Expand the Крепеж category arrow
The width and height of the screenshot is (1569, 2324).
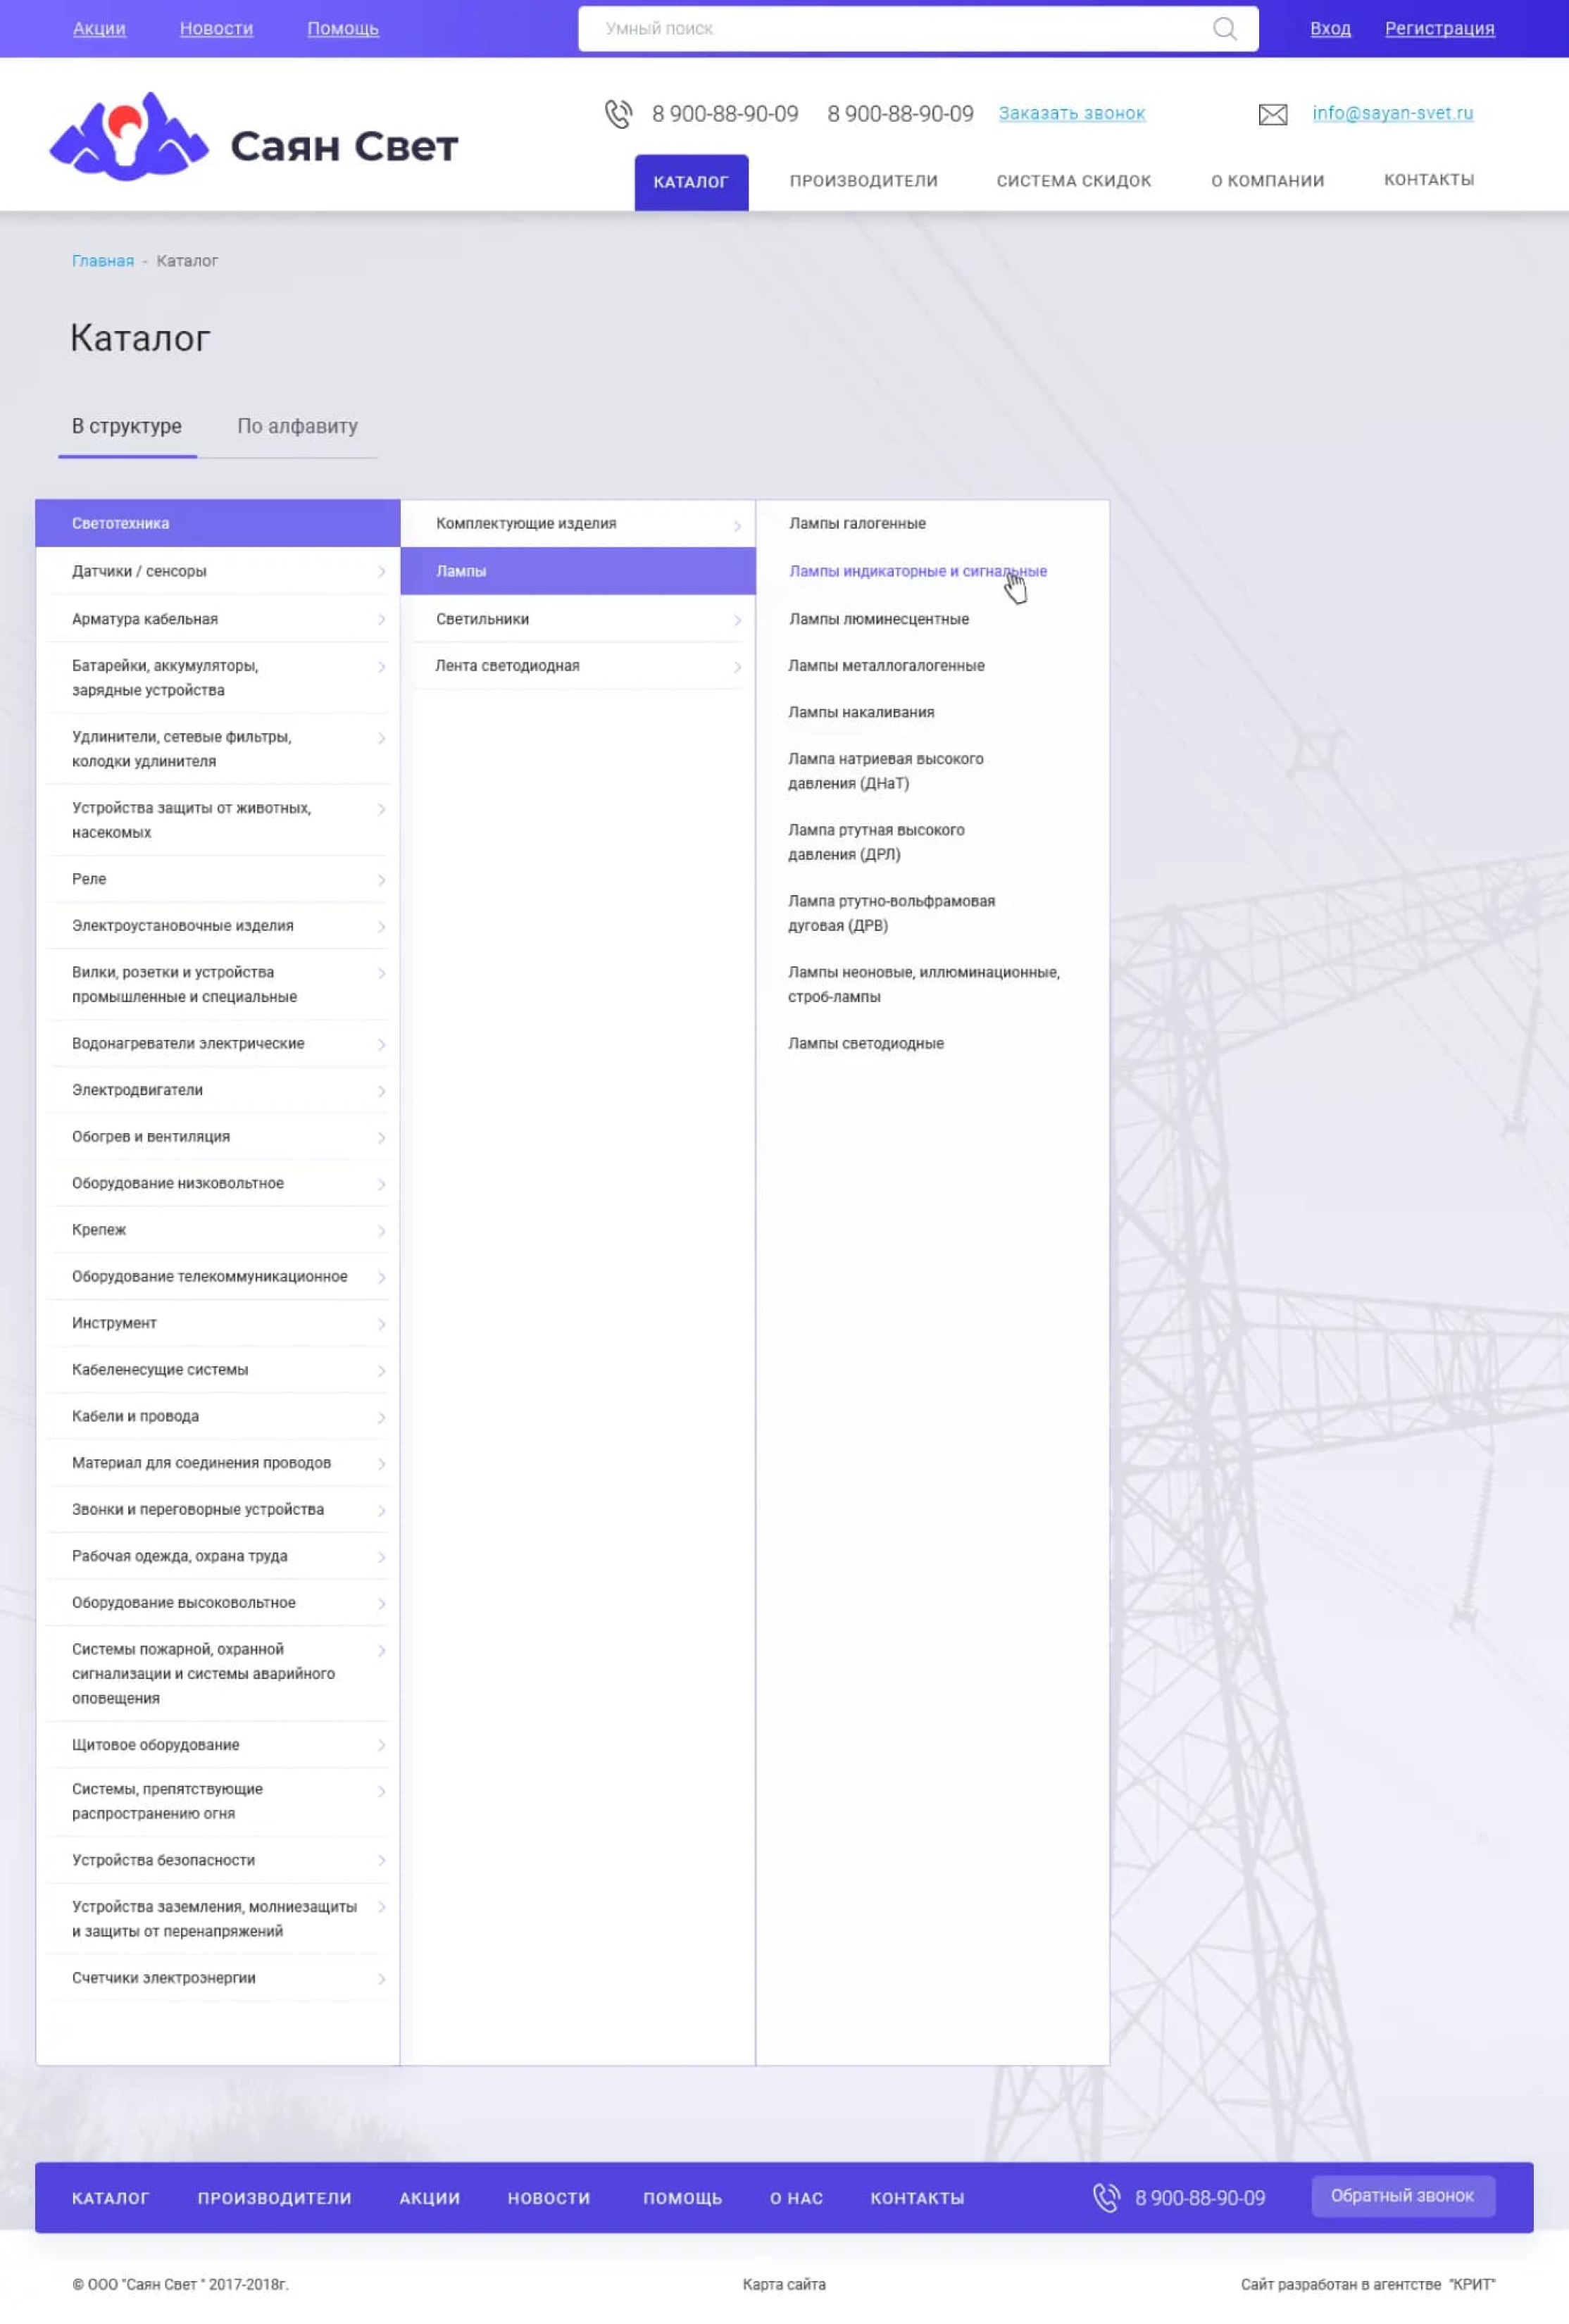[x=381, y=1231]
